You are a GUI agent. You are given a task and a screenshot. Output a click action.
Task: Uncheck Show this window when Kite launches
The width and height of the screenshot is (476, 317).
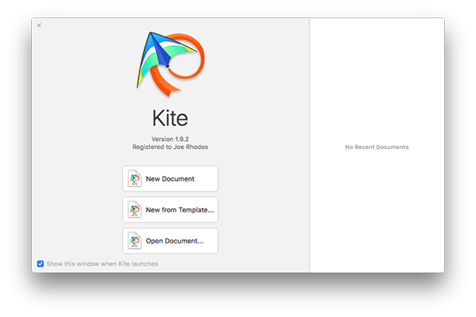40,264
